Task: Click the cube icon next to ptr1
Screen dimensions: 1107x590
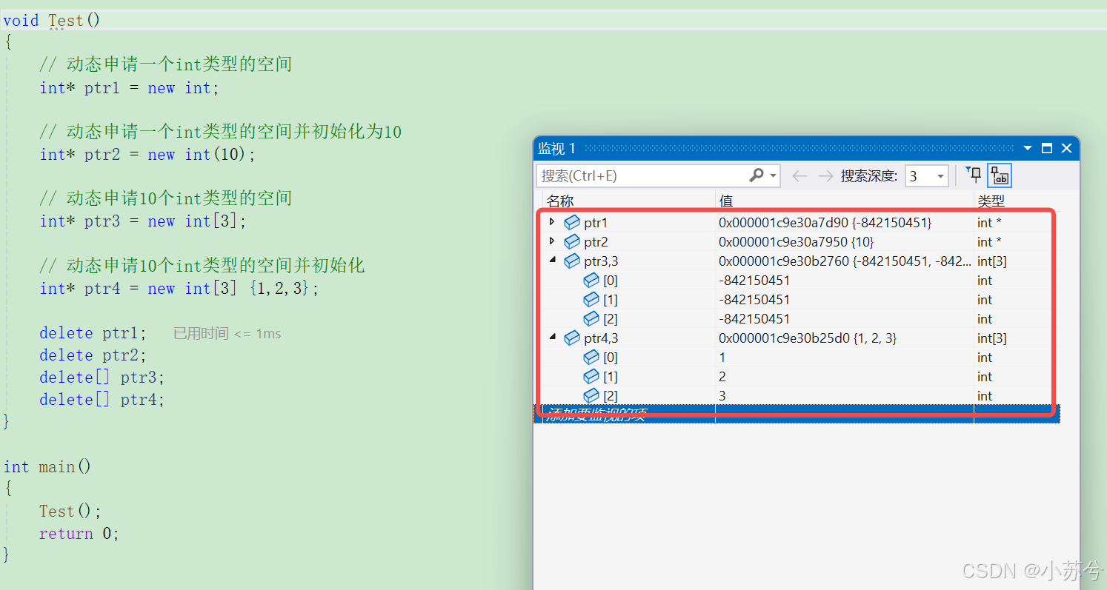Action: (572, 222)
